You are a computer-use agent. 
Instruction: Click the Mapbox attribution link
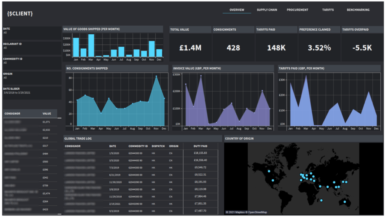click(x=237, y=213)
